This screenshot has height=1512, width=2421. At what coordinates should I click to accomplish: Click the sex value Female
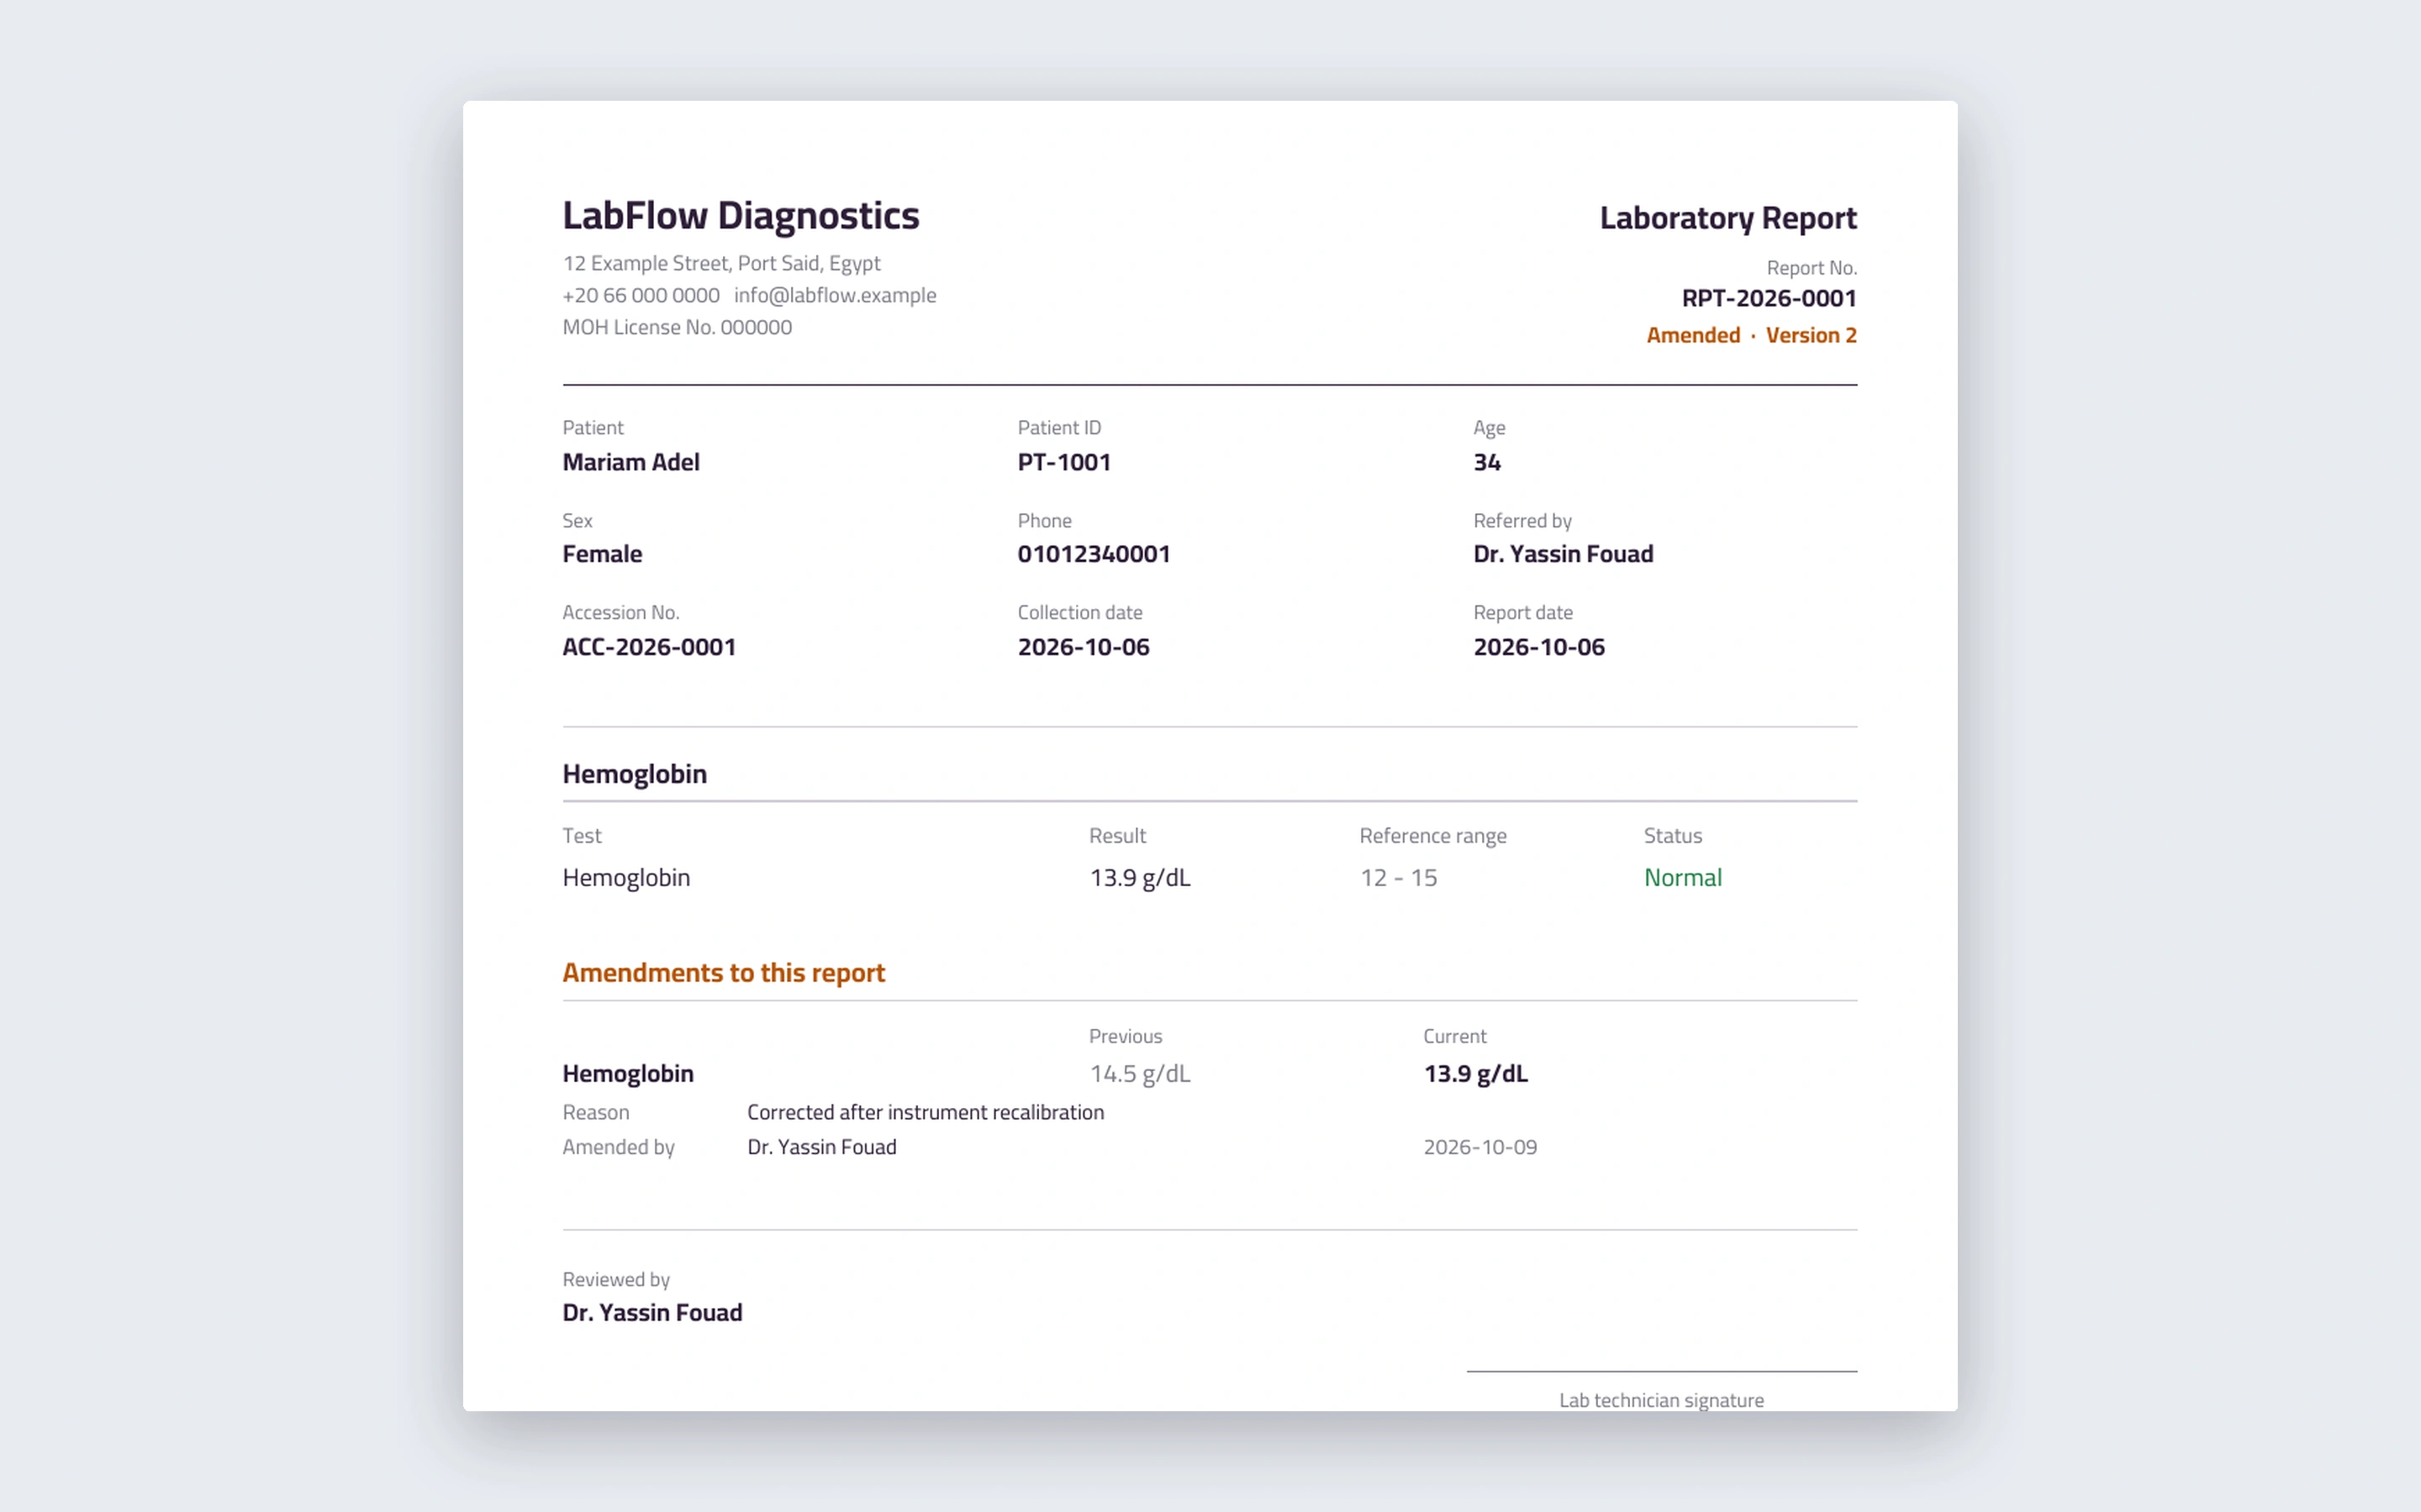point(602,554)
